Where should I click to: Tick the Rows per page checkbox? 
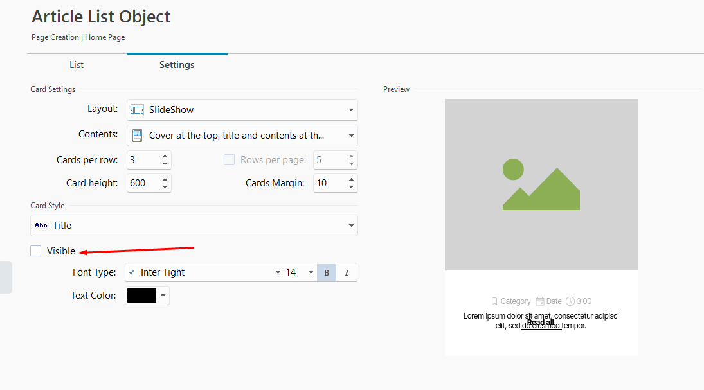tap(229, 160)
